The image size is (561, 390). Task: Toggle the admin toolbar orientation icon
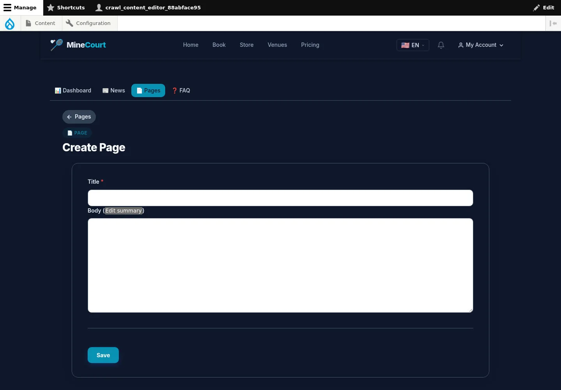coord(553,23)
